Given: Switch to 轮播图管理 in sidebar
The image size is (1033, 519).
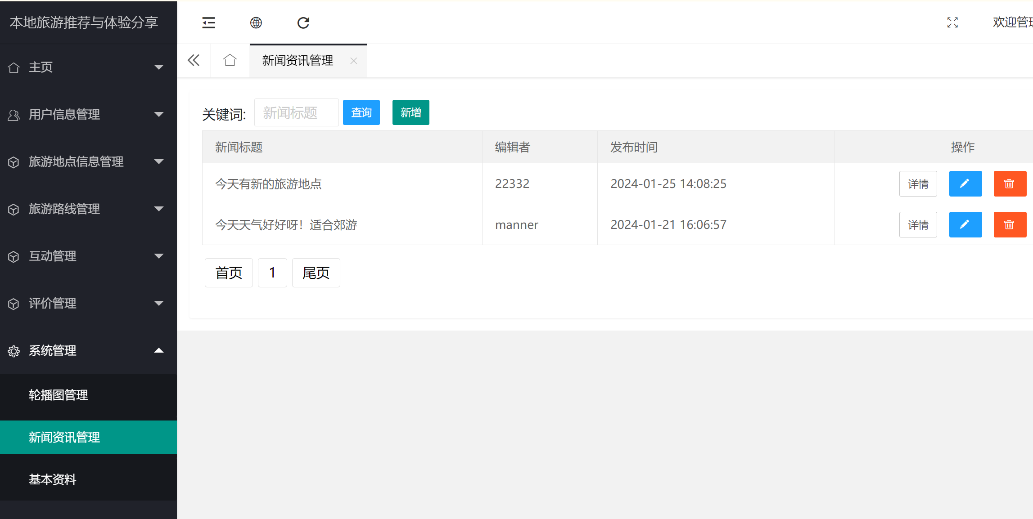Looking at the screenshot, I should click(x=58, y=395).
